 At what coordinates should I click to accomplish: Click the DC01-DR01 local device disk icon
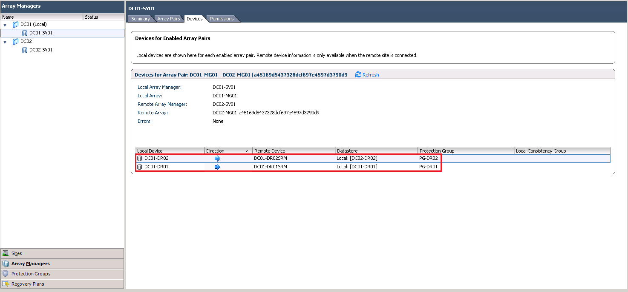tap(140, 167)
